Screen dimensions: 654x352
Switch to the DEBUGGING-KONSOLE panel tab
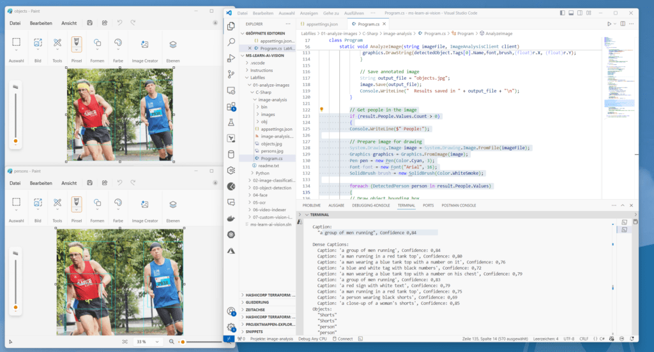coord(371,205)
